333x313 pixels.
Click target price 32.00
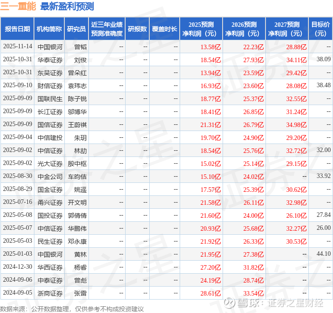click(324, 150)
